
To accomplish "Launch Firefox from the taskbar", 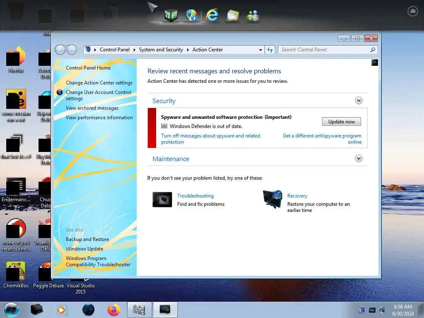I will (x=114, y=310).
